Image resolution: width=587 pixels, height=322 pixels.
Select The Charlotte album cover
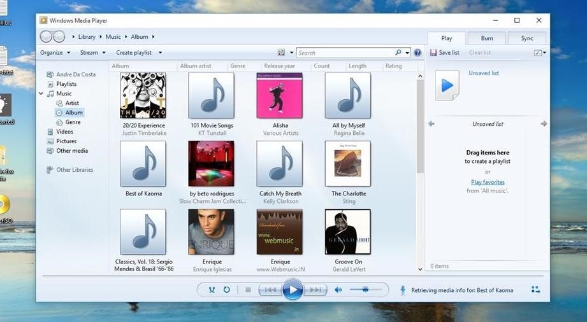click(348, 164)
